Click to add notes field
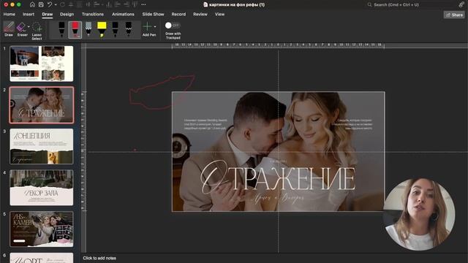This screenshot has width=468, height=263. pyautogui.click(x=99, y=258)
